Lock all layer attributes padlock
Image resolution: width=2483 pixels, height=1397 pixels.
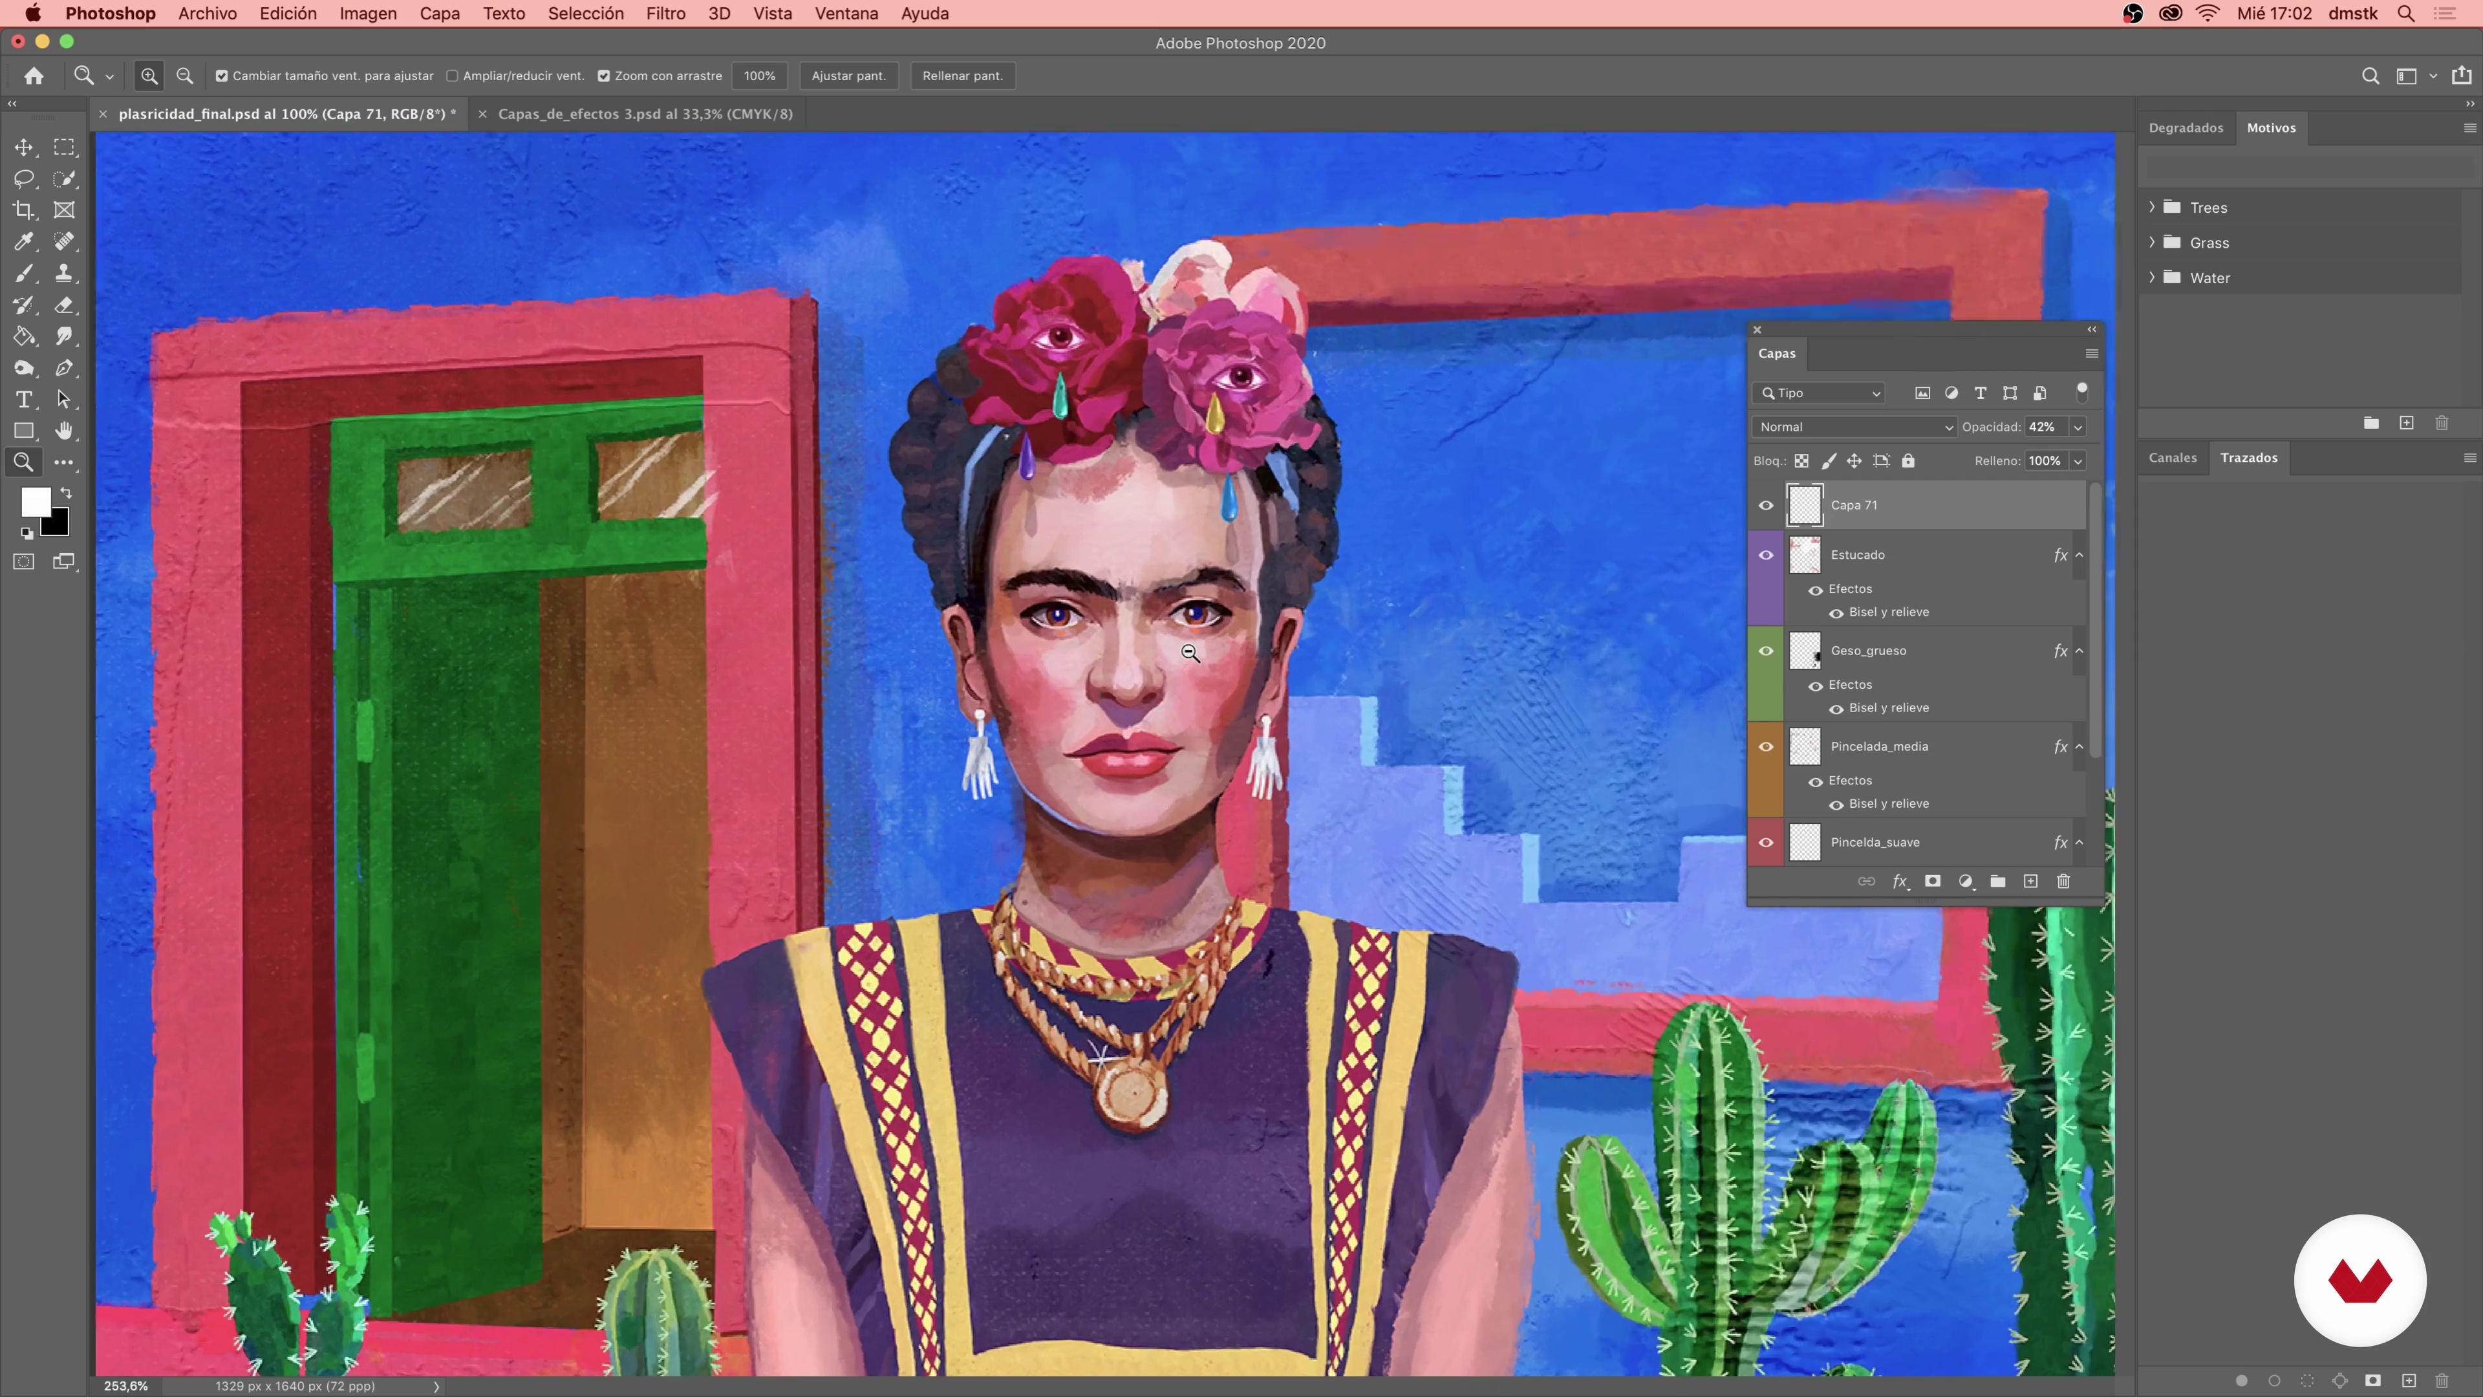coord(1908,461)
